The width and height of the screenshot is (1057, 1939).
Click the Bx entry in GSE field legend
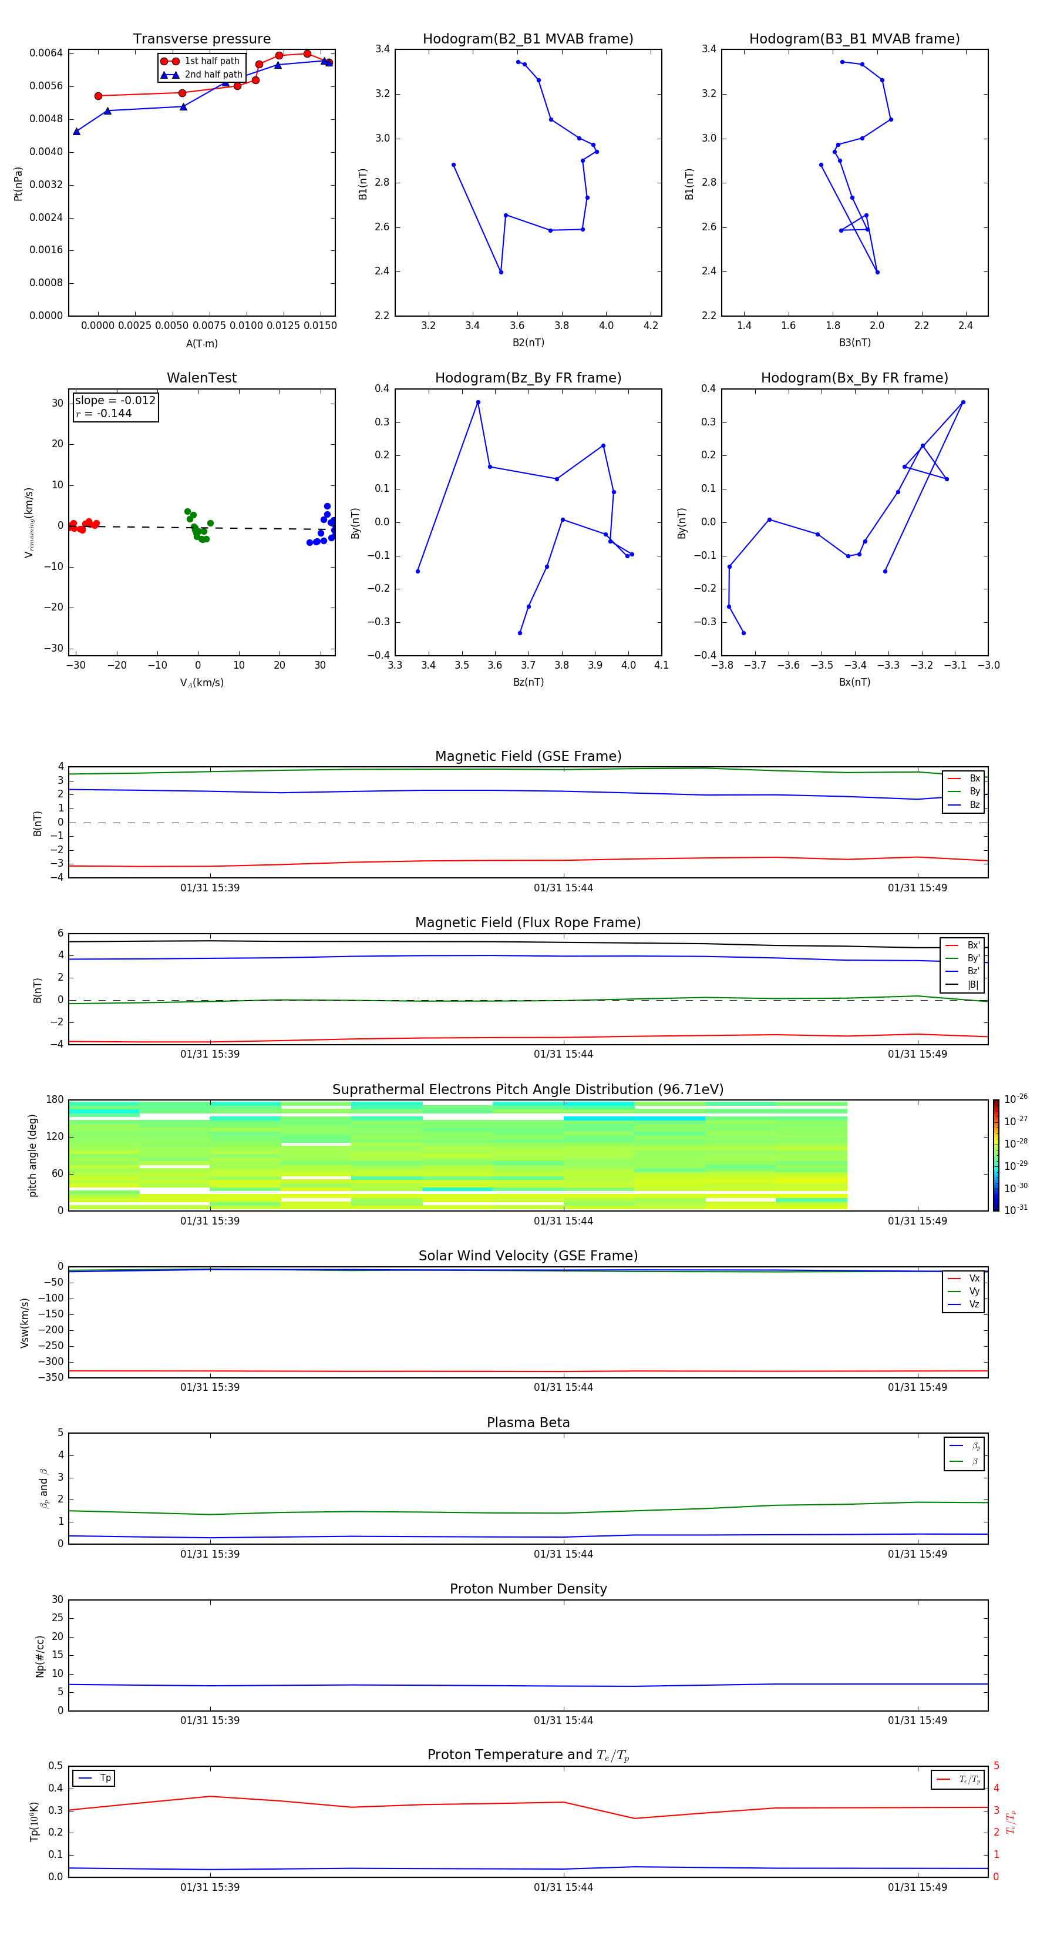click(x=964, y=779)
